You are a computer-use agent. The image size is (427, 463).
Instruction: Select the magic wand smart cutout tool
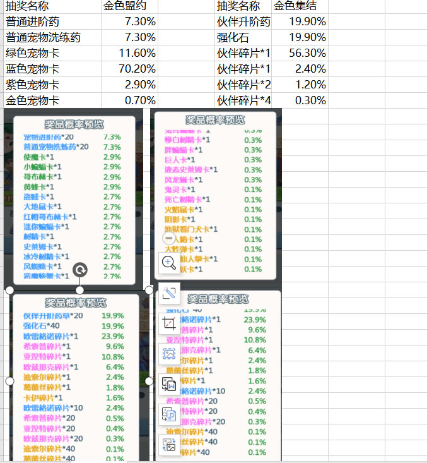[169, 293]
